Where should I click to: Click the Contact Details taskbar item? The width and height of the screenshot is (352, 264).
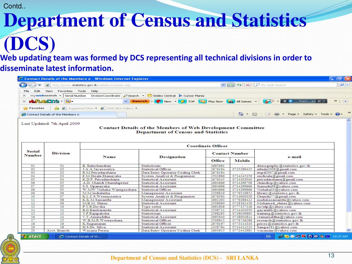tap(81, 236)
